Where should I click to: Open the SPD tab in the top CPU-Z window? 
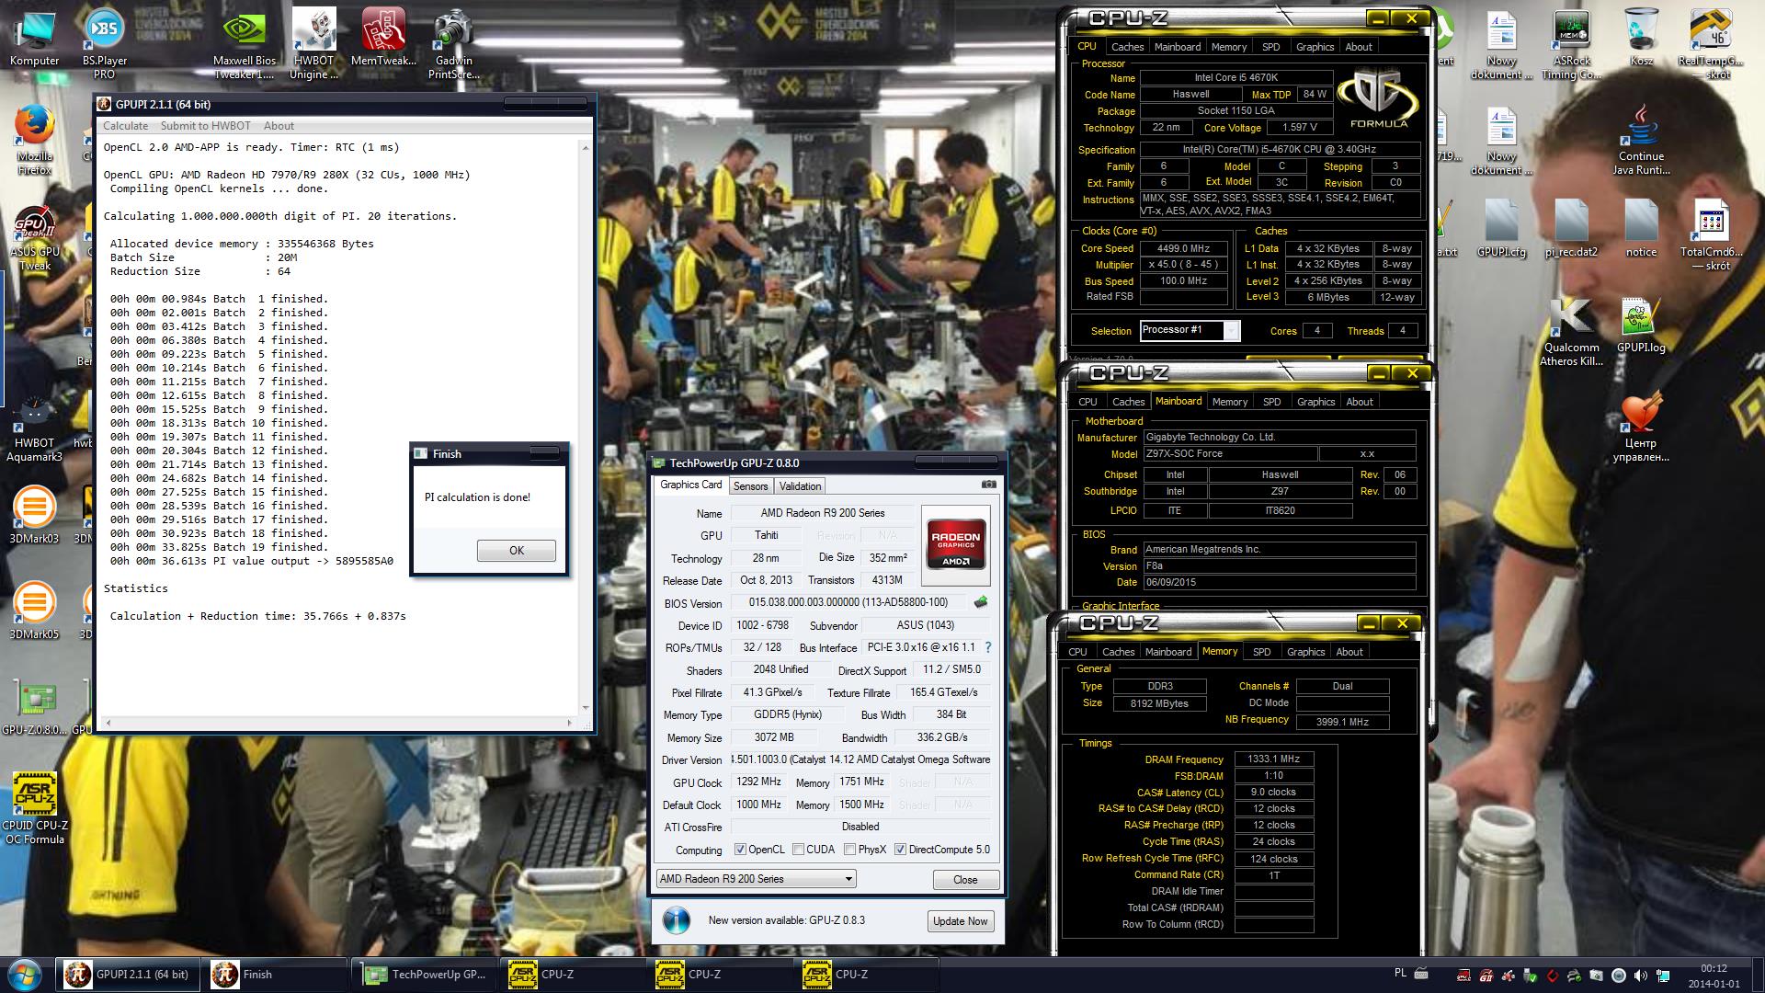point(1270,47)
